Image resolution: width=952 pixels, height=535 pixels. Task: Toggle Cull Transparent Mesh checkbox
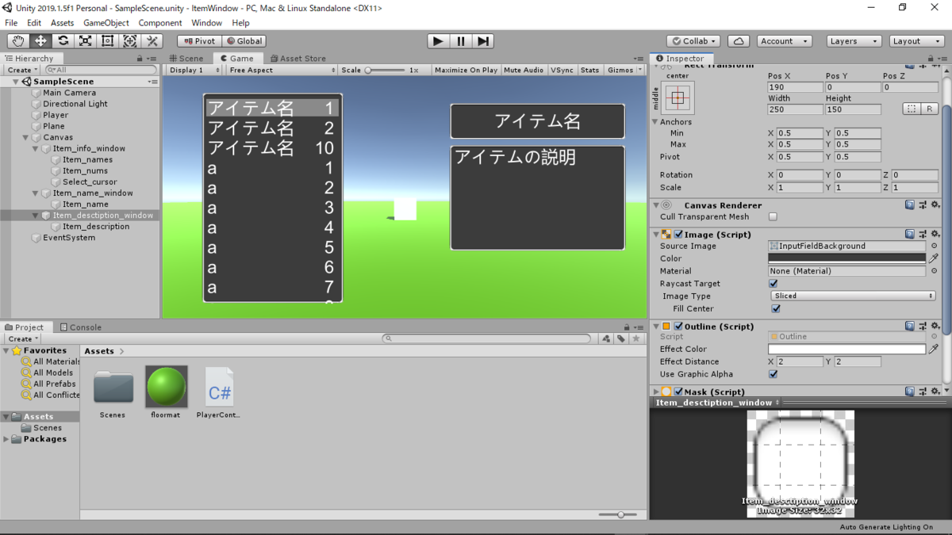(x=773, y=217)
